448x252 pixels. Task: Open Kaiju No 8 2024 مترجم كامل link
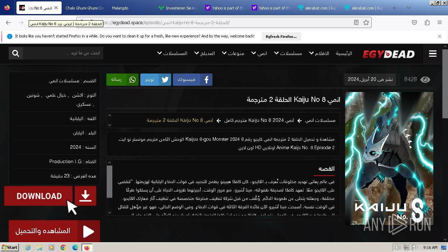point(259,120)
